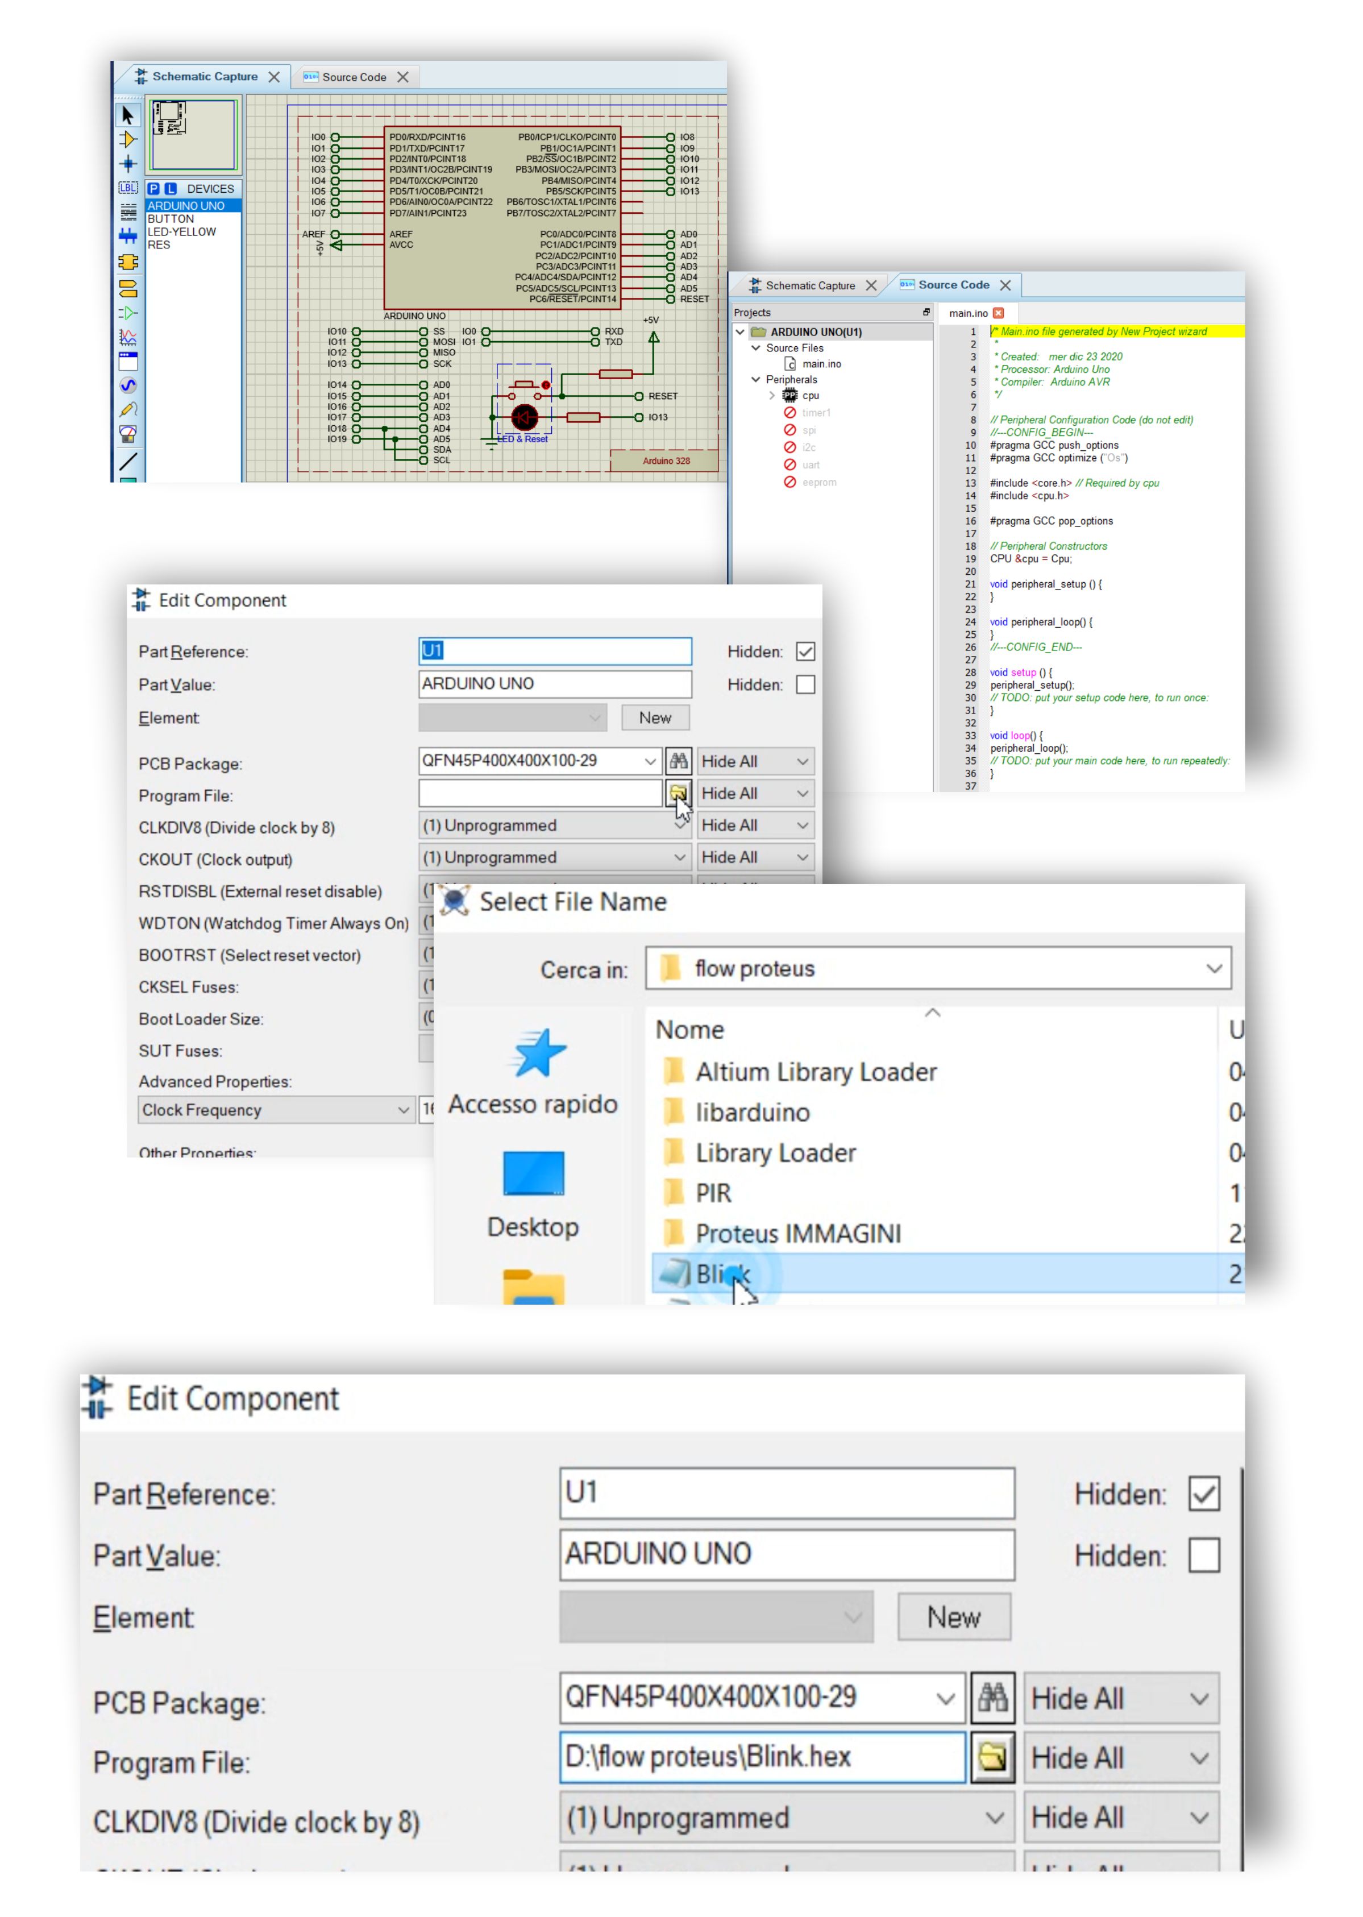
Task: Select the Probe Mode tool
Action: click(127, 409)
